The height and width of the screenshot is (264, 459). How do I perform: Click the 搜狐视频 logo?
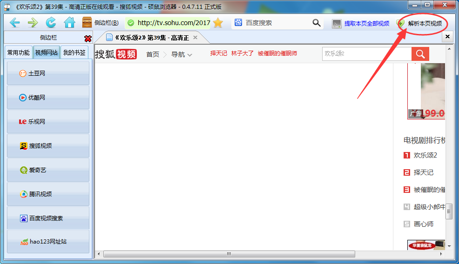coord(116,54)
